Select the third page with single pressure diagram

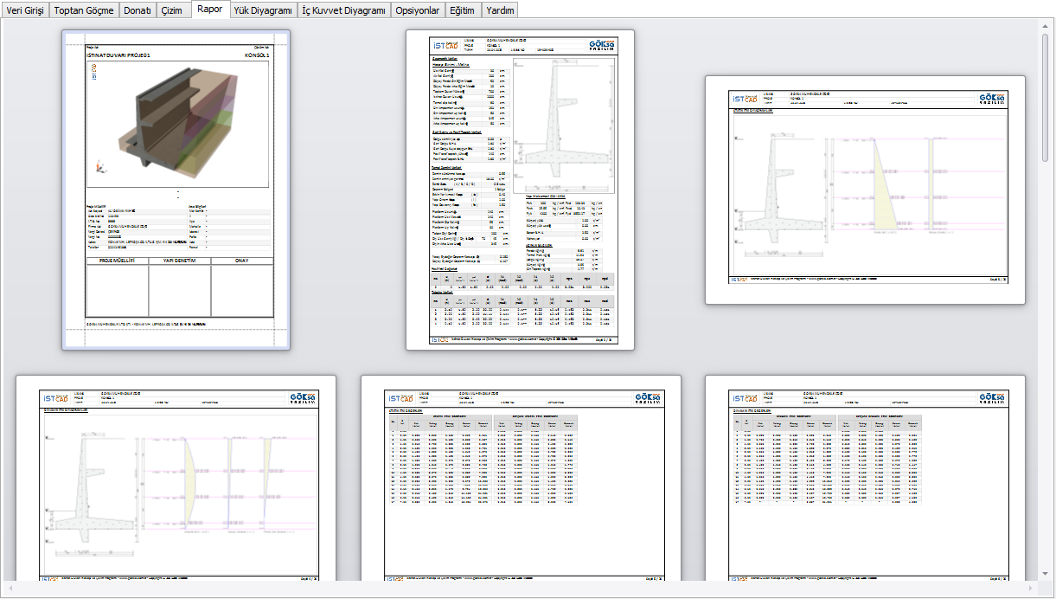tap(865, 190)
